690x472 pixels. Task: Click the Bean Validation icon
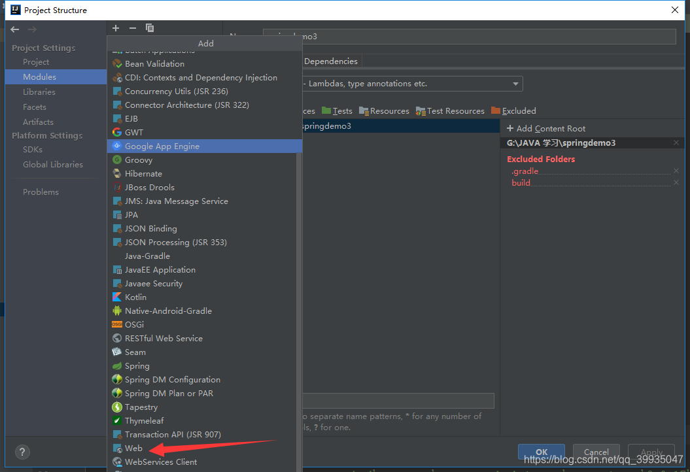tap(117, 64)
